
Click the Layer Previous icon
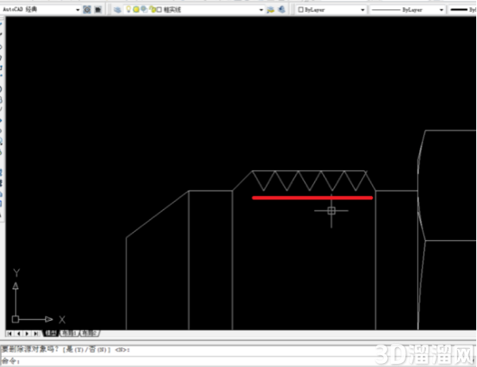[281, 10]
